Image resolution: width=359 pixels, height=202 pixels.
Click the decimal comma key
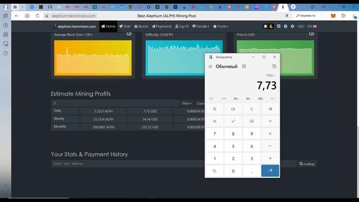tap(252, 171)
